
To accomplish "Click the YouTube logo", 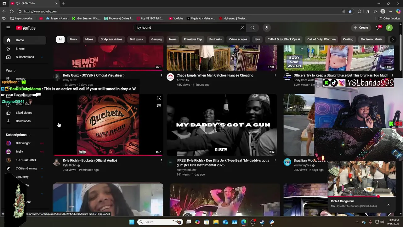I will pos(26,28).
